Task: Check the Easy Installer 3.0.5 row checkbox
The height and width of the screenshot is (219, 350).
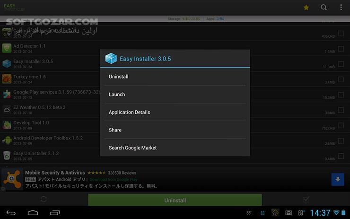Action: [341, 64]
